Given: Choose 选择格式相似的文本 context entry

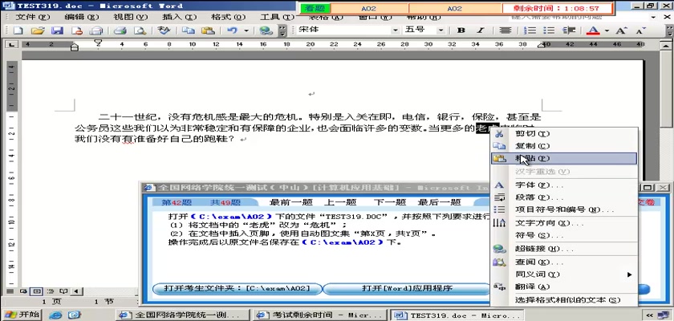Looking at the screenshot, I should [x=563, y=300].
